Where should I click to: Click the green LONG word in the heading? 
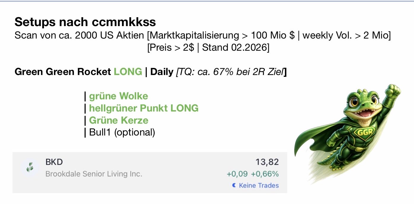click(x=128, y=72)
